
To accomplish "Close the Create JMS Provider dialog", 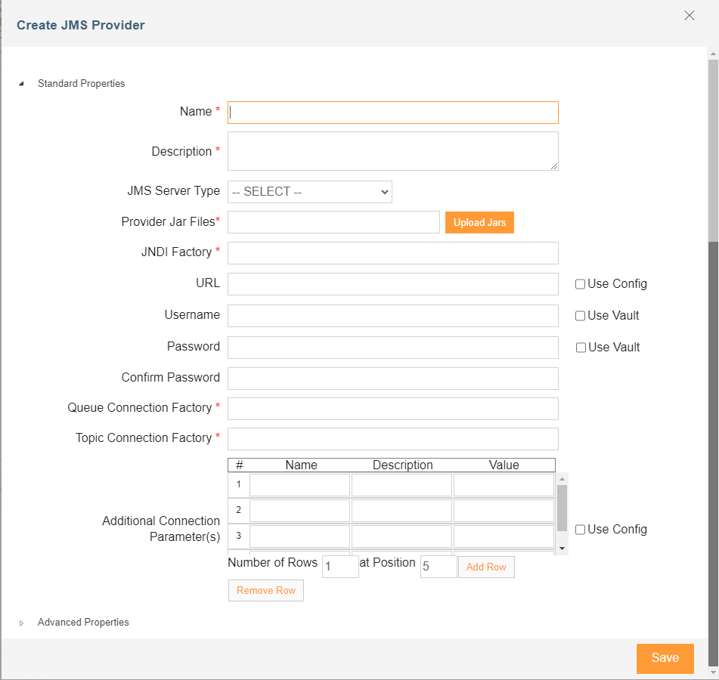I will 689,16.
